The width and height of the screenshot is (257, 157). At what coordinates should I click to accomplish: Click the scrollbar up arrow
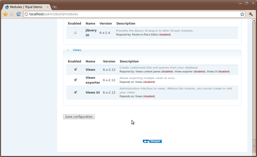[x=254, y=20]
